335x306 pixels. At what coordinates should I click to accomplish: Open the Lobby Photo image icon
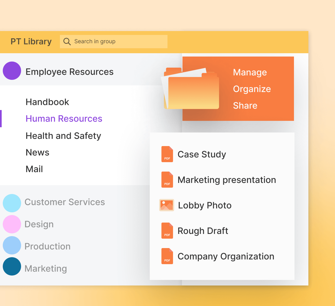[x=166, y=205]
